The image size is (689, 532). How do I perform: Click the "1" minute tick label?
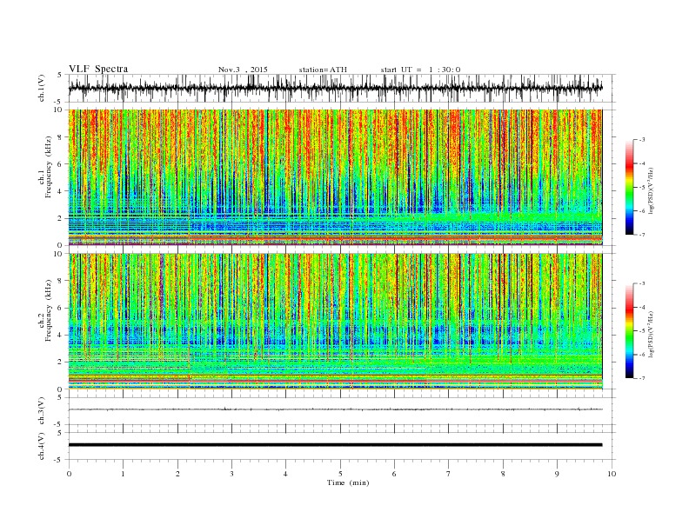123,474
